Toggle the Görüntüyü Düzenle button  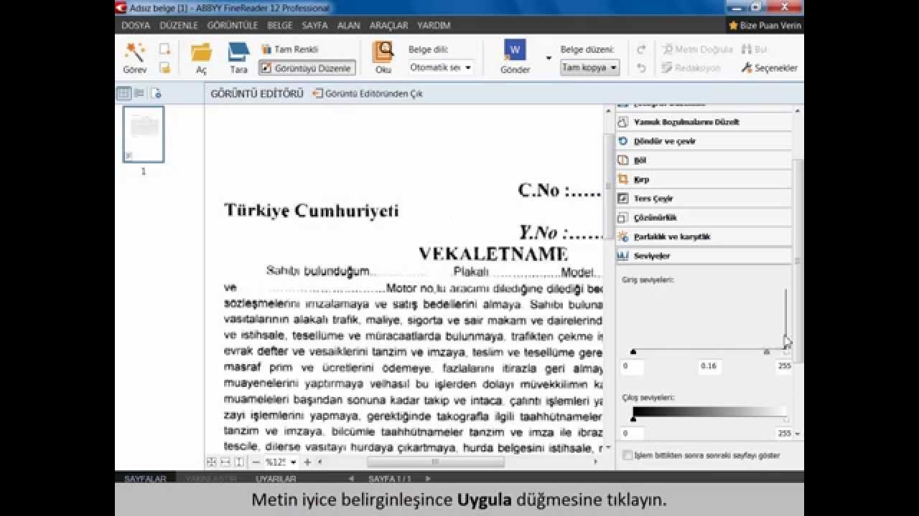coord(307,68)
